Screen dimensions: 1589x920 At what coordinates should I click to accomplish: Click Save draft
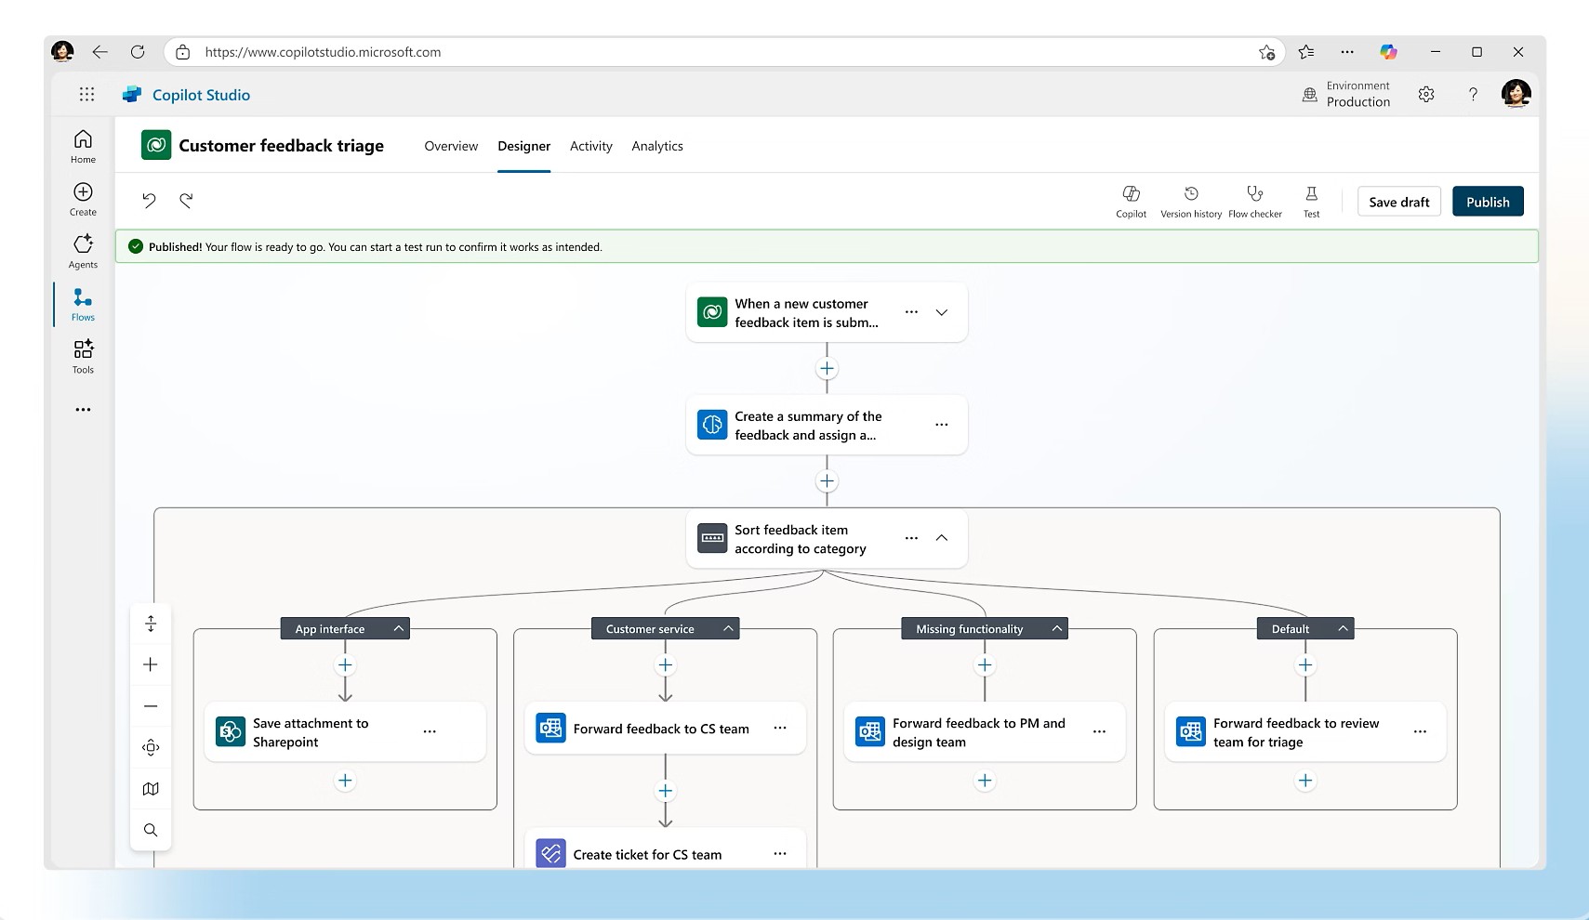tap(1398, 201)
